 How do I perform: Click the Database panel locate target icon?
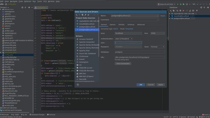point(201,8)
